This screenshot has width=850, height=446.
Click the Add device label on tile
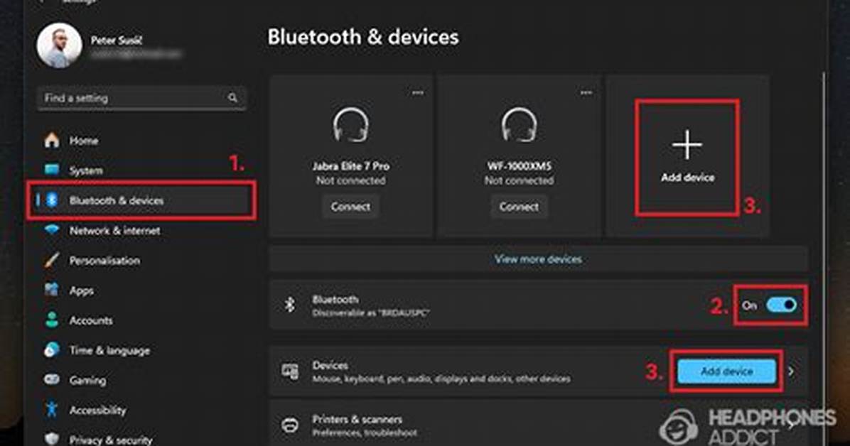tap(687, 178)
